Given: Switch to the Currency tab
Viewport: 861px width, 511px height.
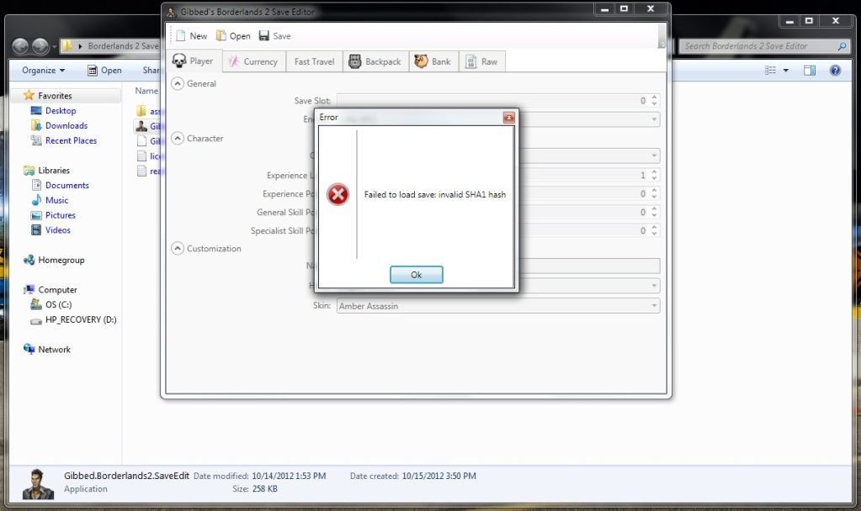Looking at the screenshot, I should click(253, 61).
